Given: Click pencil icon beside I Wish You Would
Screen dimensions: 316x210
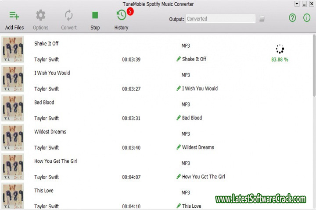Looking at the screenshot, I should (178, 88).
